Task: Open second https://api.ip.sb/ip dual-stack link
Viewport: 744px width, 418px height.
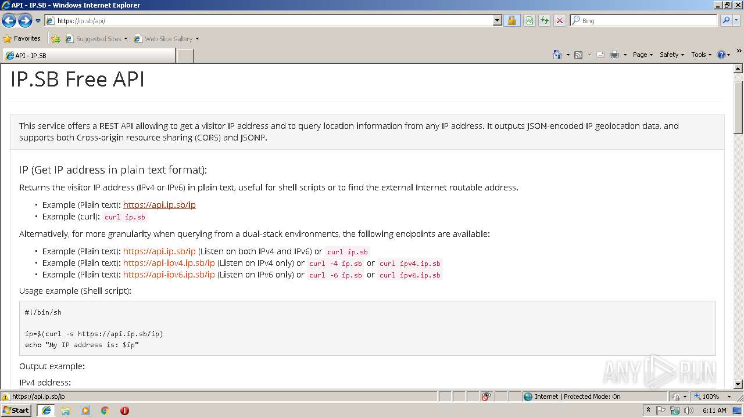Action: coord(159,251)
